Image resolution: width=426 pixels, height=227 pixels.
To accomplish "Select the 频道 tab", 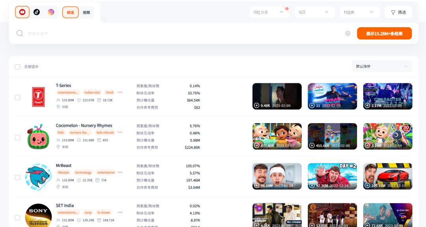I will pos(70,13).
